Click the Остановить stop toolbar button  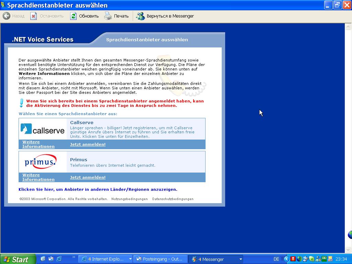(x=47, y=16)
